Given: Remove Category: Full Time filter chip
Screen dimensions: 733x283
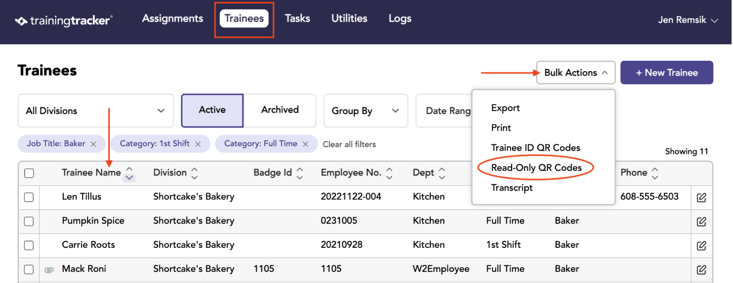Looking at the screenshot, I should tap(306, 144).
